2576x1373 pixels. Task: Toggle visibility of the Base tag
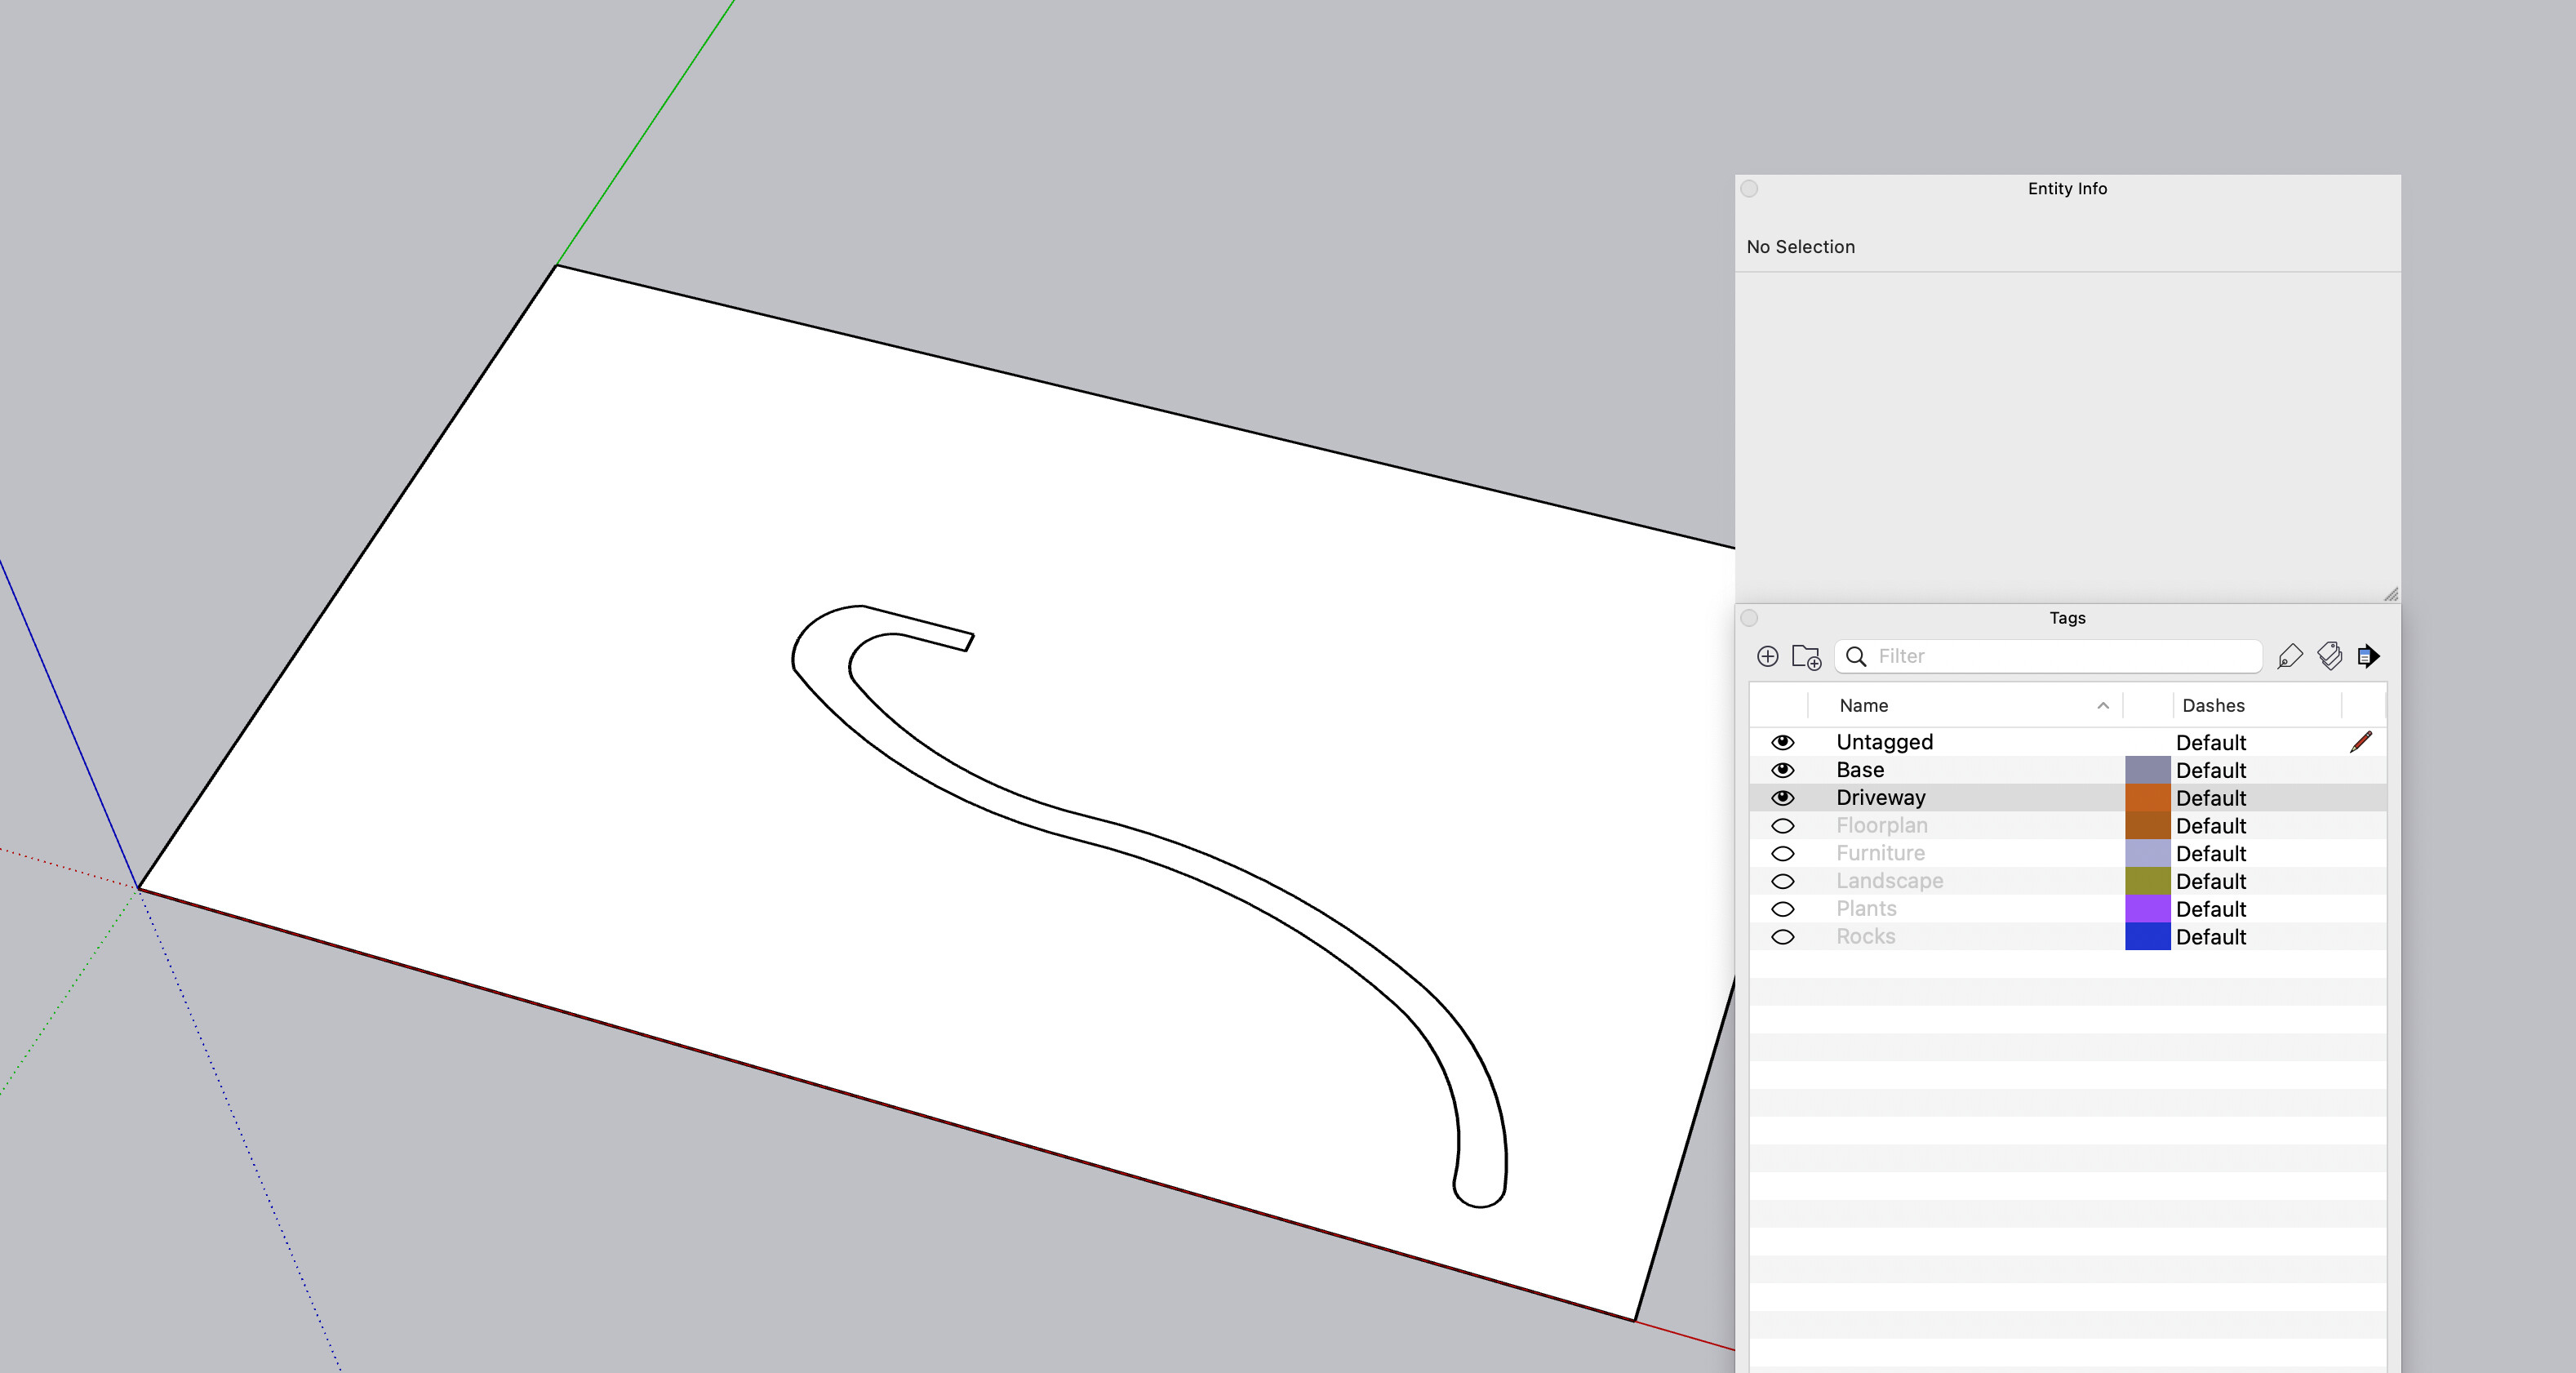(1782, 770)
